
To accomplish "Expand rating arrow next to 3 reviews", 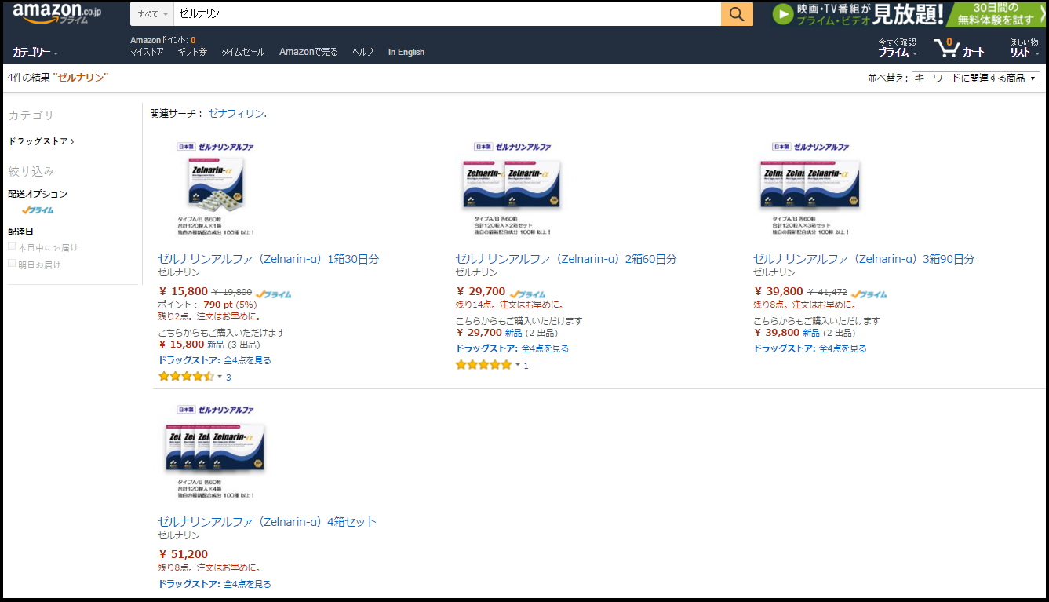I will (x=220, y=377).
